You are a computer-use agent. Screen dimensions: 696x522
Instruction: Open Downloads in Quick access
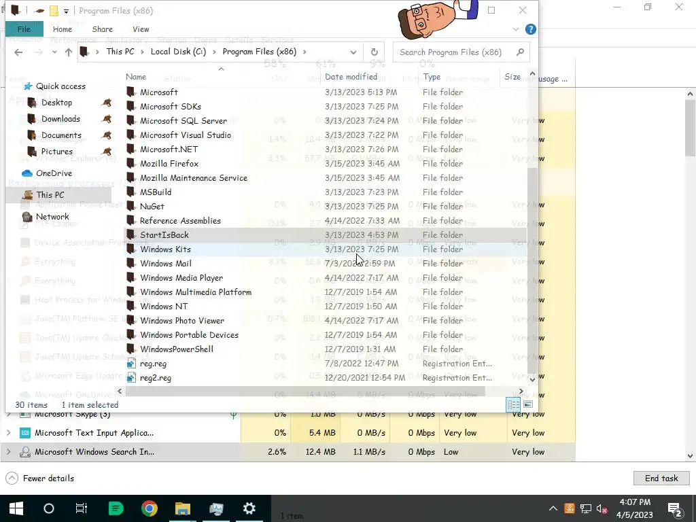pos(60,119)
